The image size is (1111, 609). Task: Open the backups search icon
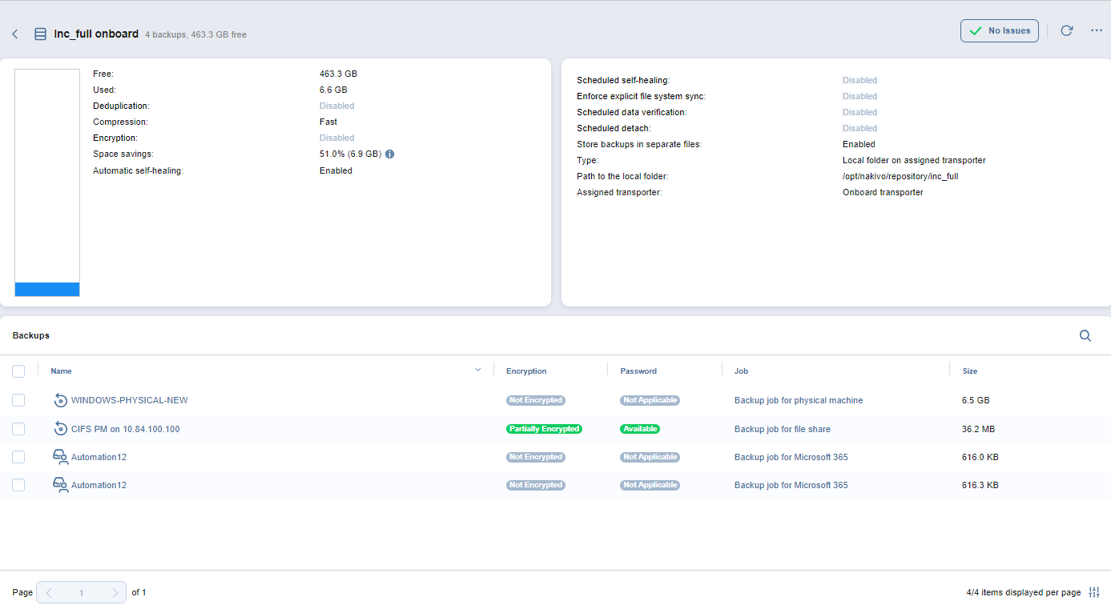1085,336
